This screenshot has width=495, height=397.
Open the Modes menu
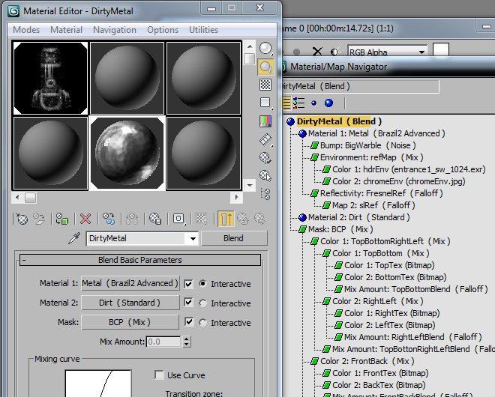(26, 30)
